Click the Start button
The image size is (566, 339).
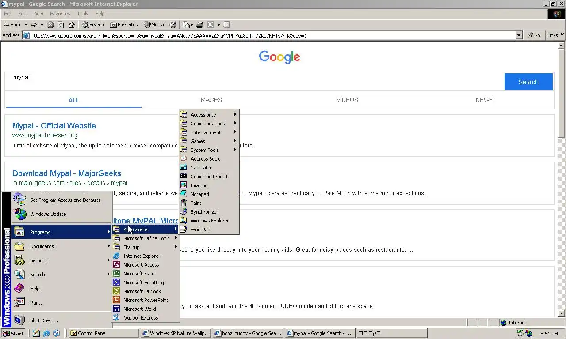(13, 333)
